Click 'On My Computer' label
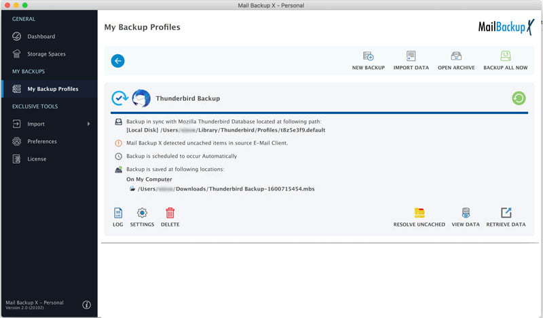This screenshot has height=318, width=543. click(149, 179)
